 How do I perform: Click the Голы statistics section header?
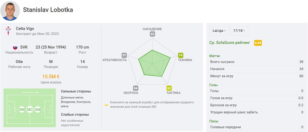pyautogui.click(x=214, y=85)
